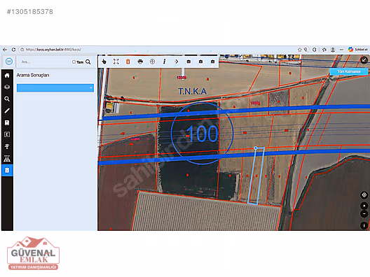
Task: Click the collapse map arrow icon top right
Action: [x=364, y=60]
